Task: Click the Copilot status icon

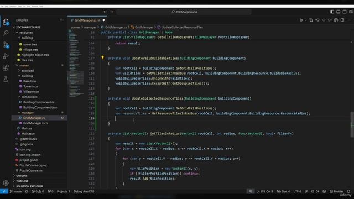Action: coord(325,191)
